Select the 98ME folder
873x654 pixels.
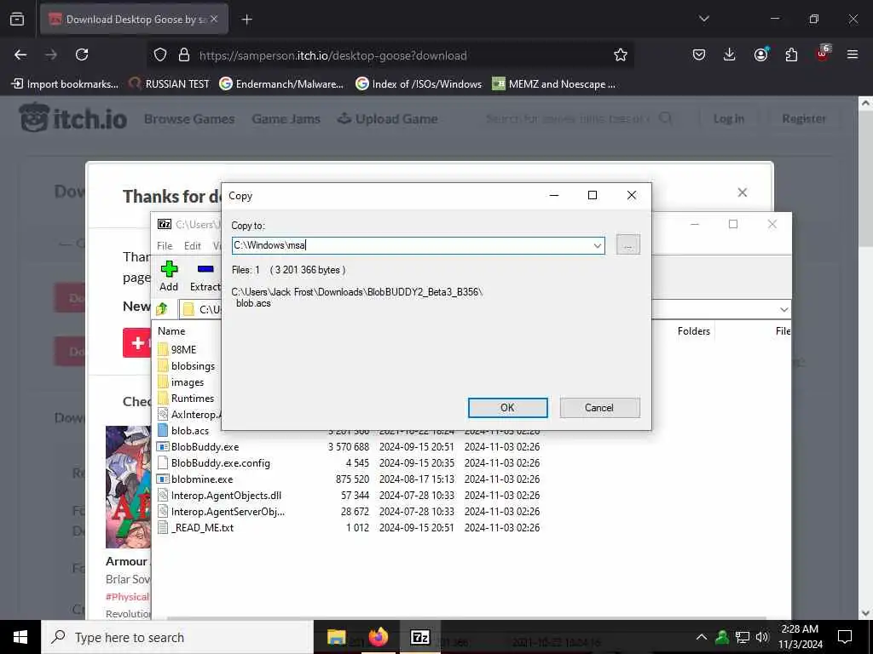[183, 349]
